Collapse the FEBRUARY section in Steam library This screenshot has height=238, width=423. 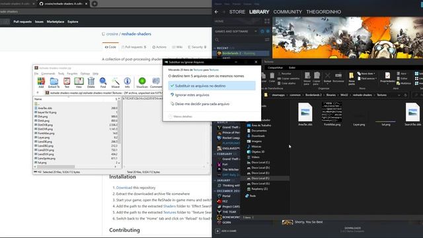point(215,154)
